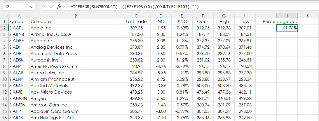Click the High header cell
Screen dimensions: 319x121
point(224,22)
